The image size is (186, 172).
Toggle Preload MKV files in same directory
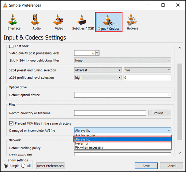tap(11, 123)
